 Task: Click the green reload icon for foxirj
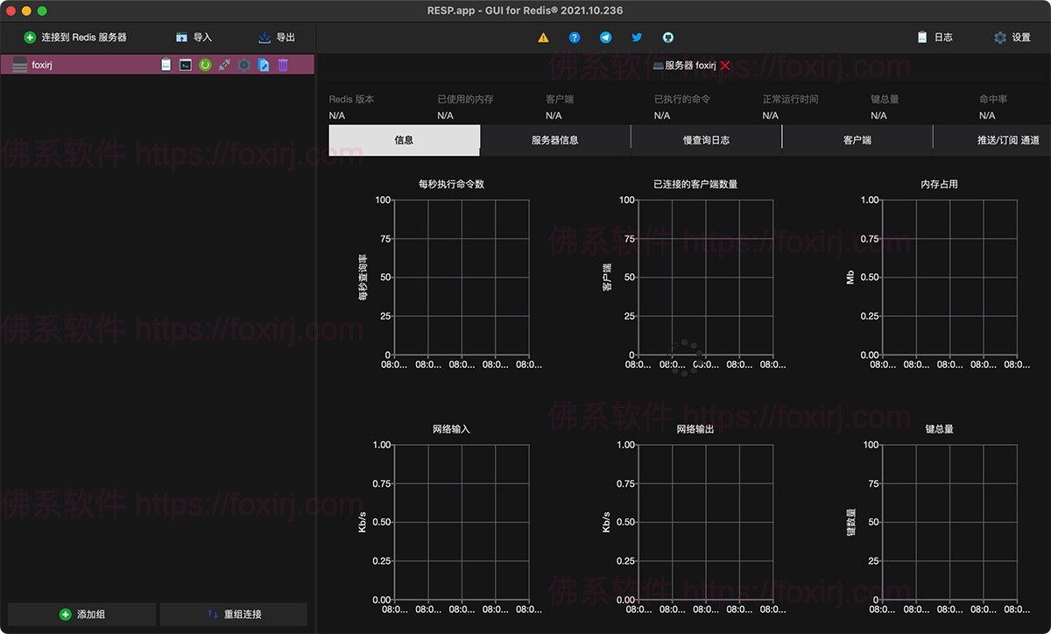(x=205, y=65)
